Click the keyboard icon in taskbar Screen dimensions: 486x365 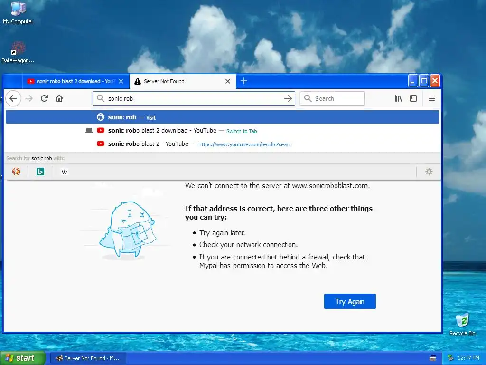coord(433,358)
